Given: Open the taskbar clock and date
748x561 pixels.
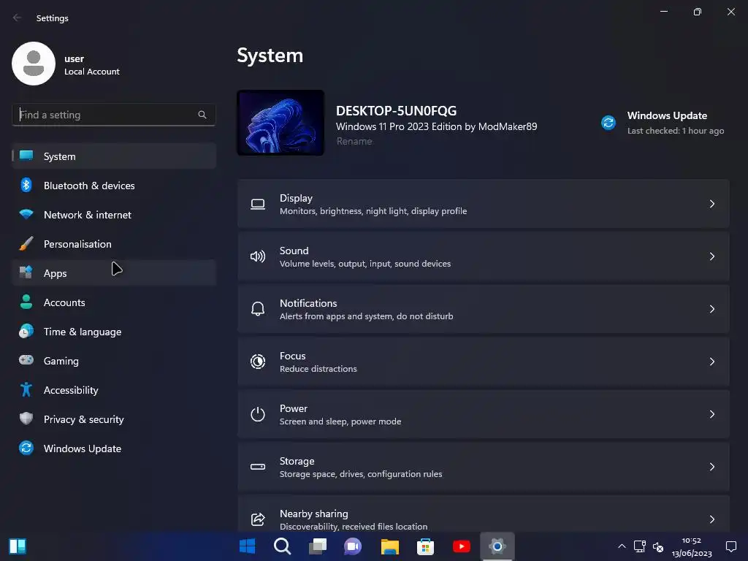Looking at the screenshot, I should tap(692, 546).
